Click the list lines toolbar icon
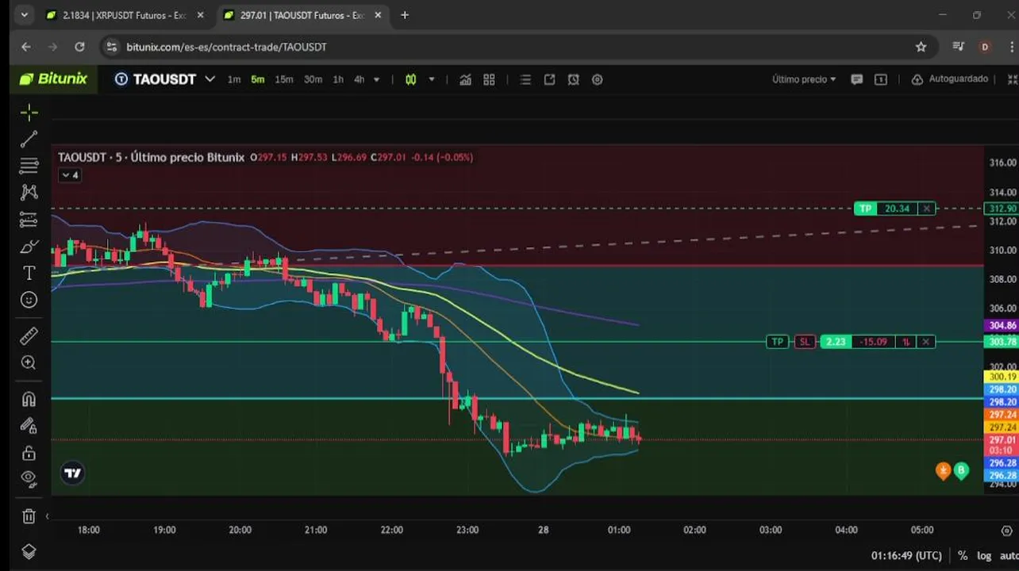The height and width of the screenshot is (571, 1019). tap(525, 79)
